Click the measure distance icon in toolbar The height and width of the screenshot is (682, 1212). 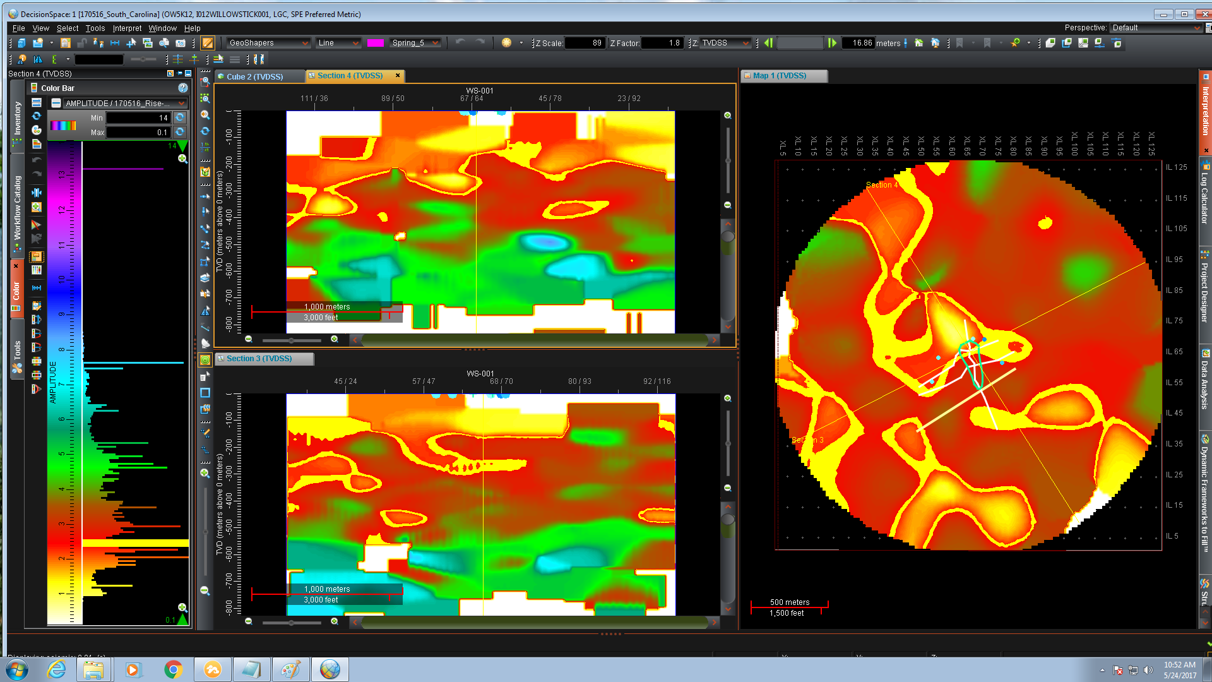(115, 43)
